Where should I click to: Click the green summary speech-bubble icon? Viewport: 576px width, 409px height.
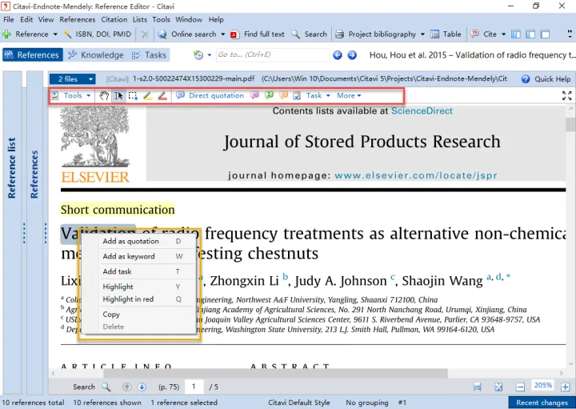tap(270, 95)
